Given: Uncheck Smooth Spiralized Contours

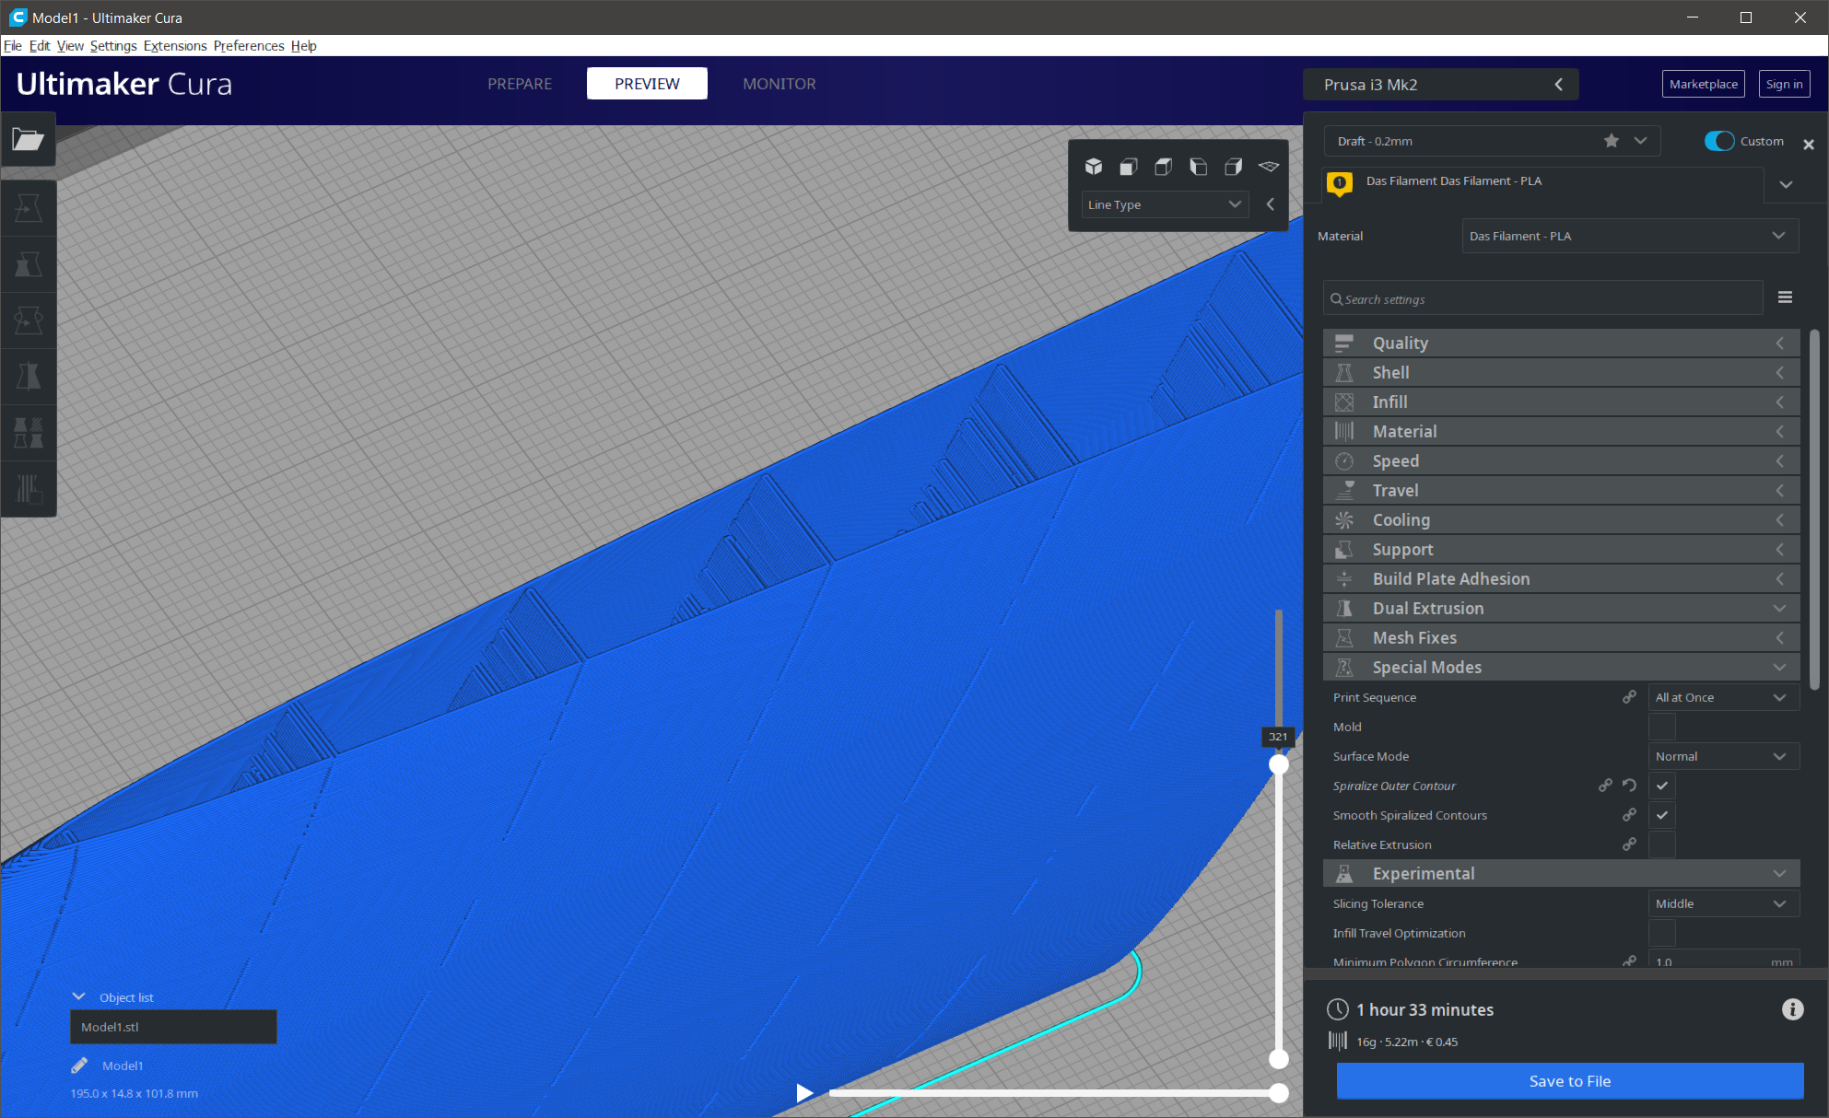Looking at the screenshot, I should coord(1662,815).
